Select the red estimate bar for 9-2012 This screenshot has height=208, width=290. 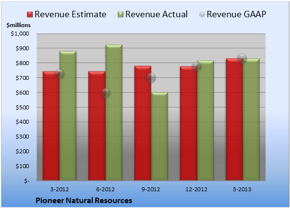click(143, 123)
